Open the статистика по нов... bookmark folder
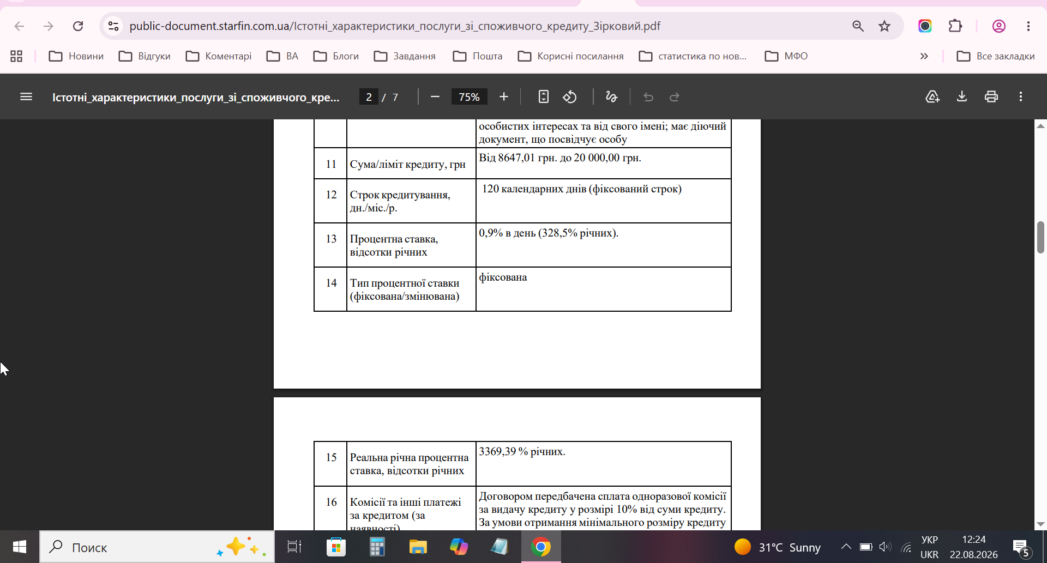1047x563 pixels. pyautogui.click(x=693, y=56)
